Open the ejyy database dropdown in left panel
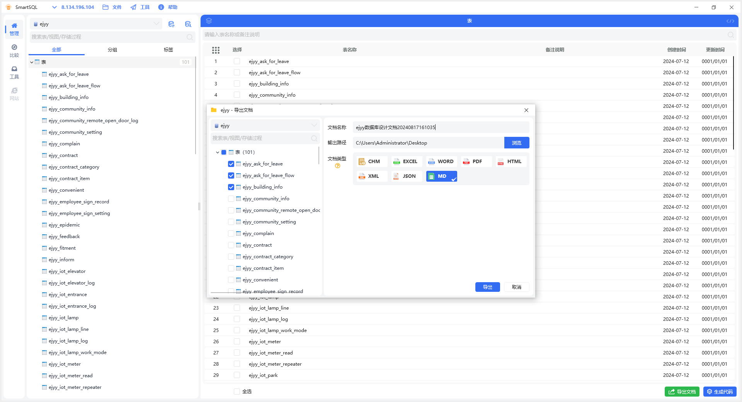The width and height of the screenshot is (742, 402). click(96, 24)
